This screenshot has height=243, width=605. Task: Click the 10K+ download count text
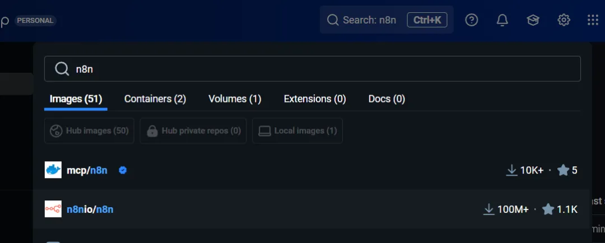pos(532,170)
